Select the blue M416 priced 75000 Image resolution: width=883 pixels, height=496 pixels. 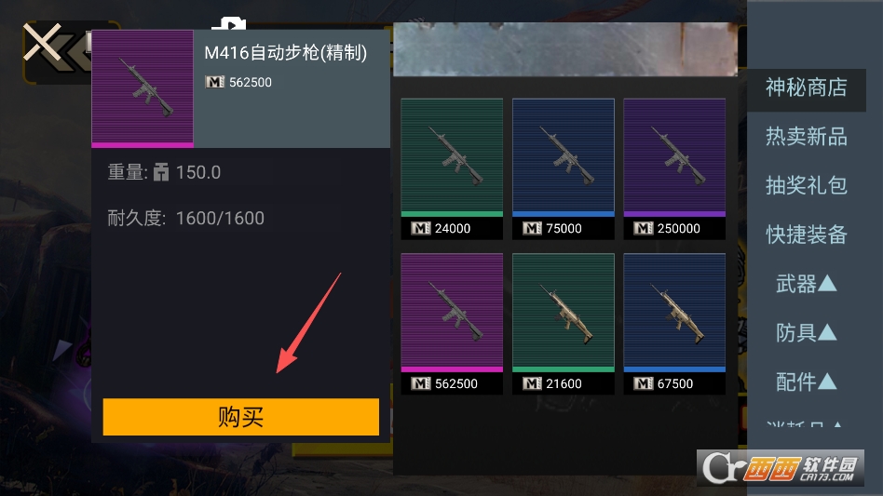coord(564,168)
